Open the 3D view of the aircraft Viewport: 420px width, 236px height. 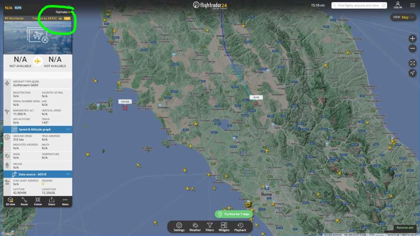coord(11,201)
